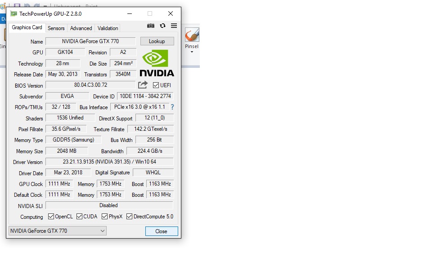Click the Lookup button

[157, 41]
